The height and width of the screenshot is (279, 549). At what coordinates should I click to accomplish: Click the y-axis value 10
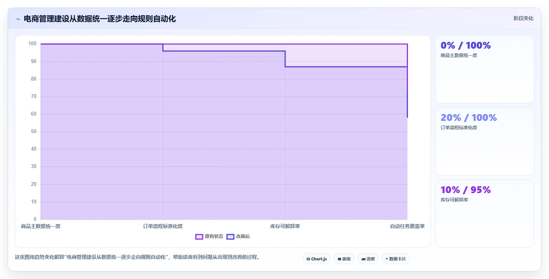(34, 202)
